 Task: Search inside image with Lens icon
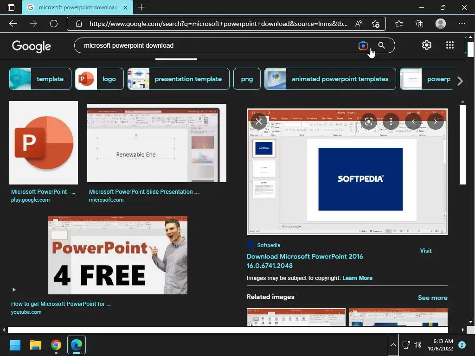click(x=369, y=121)
